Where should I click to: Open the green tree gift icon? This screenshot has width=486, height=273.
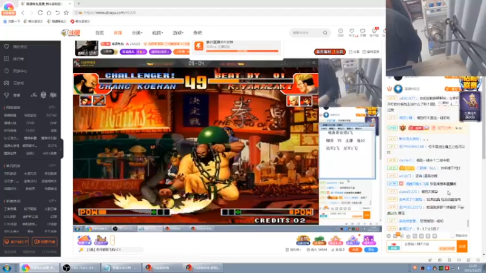(320, 240)
